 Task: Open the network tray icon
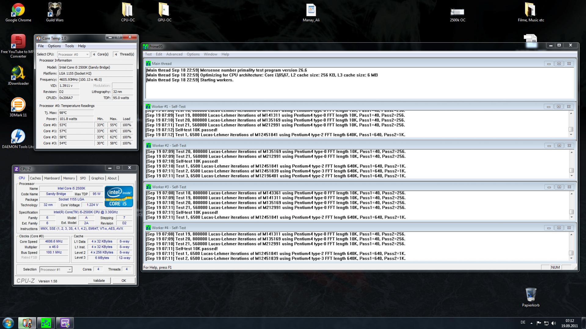[x=546, y=323]
